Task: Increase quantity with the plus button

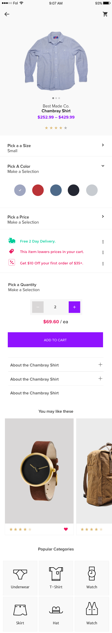Action: tap(74, 307)
